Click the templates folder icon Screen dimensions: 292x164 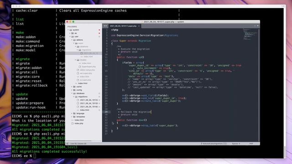pos(74,117)
